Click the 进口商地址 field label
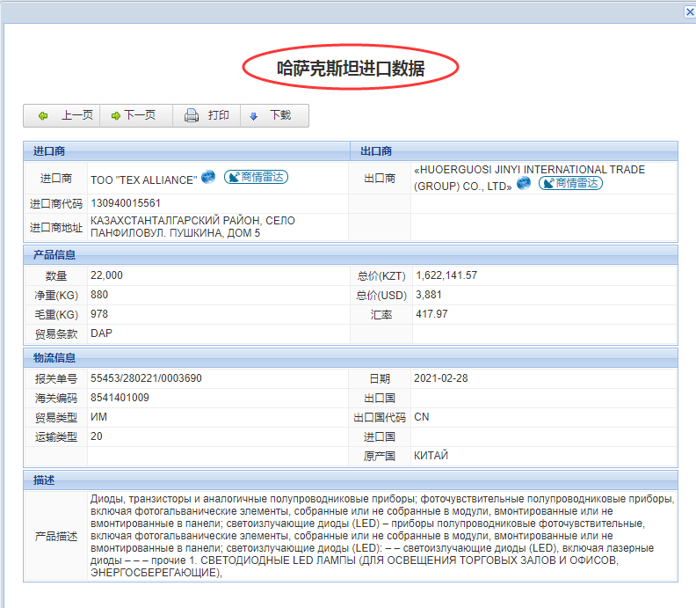This screenshot has width=696, height=608. click(56, 228)
